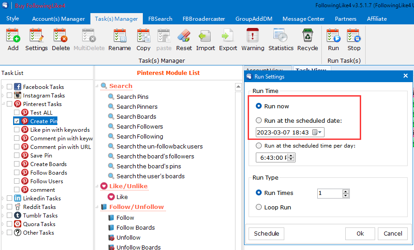This screenshot has width=414, height=250.
Task: Click the Rename task icon
Action: pos(120,39)
